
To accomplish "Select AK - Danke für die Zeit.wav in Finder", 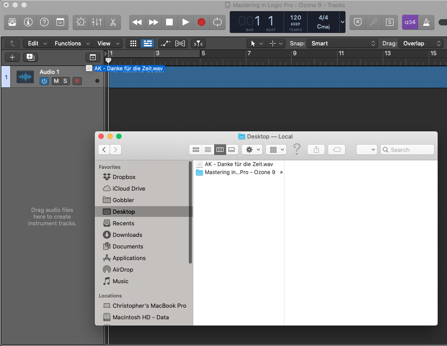I will 239,164.
